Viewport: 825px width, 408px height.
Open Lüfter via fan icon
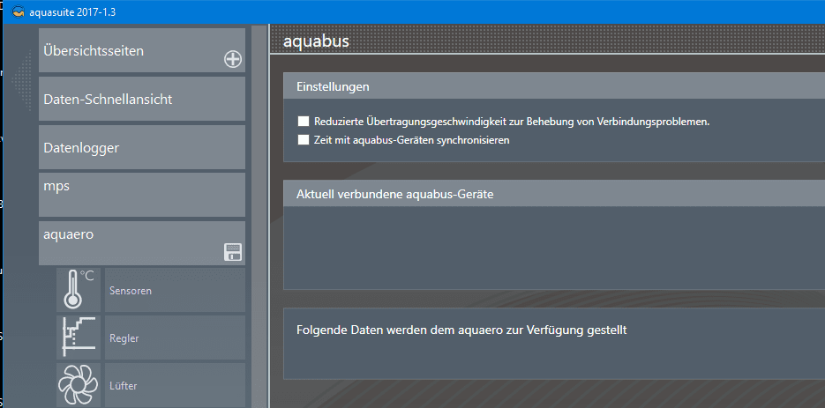pos(79,385)
